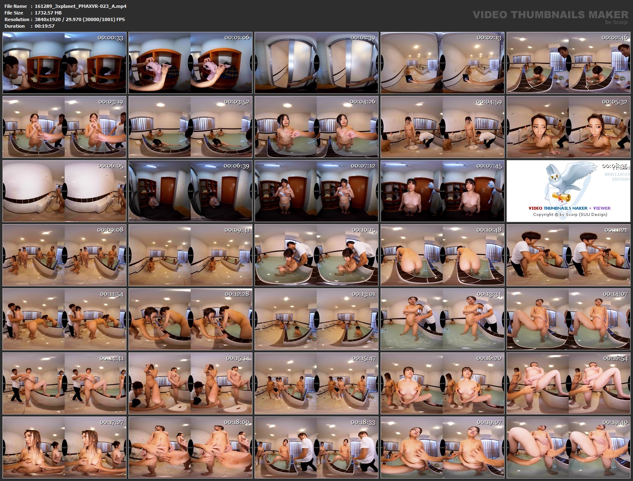Open the 00:06:05 locker room thumbnail
This screenshot has width=633, height=481.
(x=64, y=191)
